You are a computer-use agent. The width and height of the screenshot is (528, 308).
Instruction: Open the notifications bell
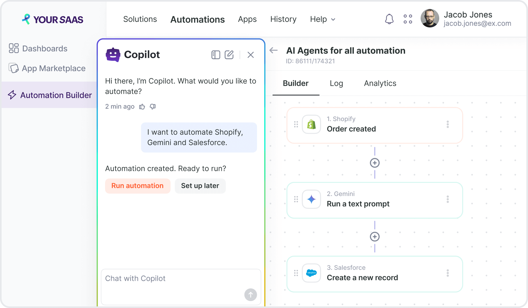389,19
